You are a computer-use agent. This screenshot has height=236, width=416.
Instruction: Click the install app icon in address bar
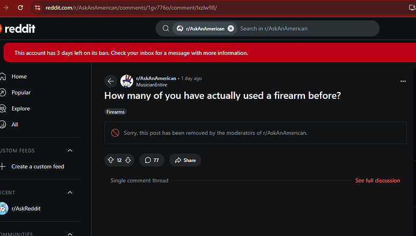tap(412, 8)
